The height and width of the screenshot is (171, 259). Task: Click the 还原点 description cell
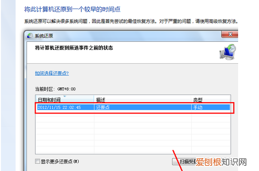coord(103,107)
